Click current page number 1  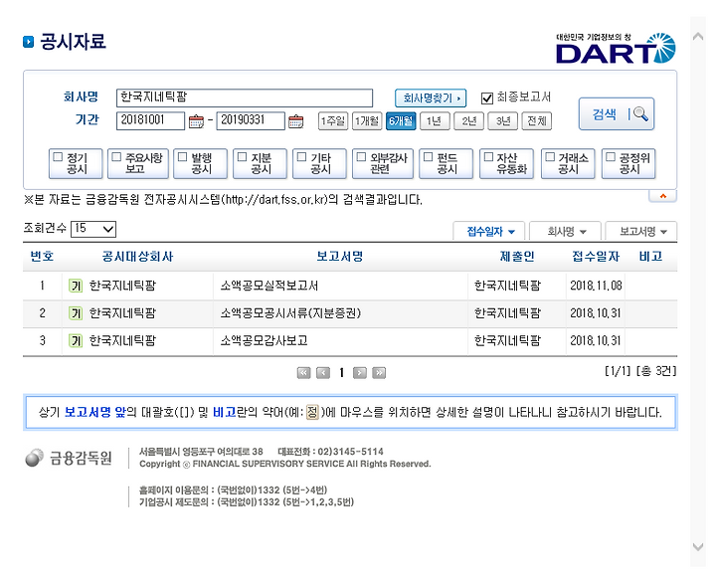[x=341, y=373]
